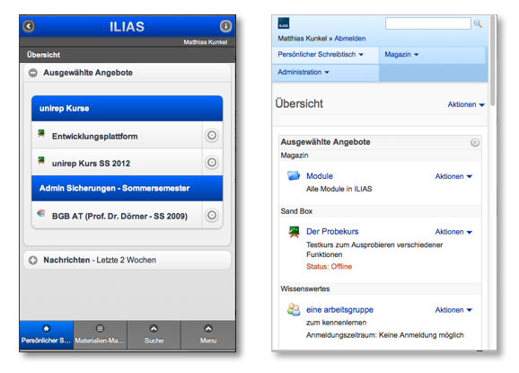Click the Abmelden link
Image resolution: width=519 pixels, height=373 pixels.
pos(350,39)
